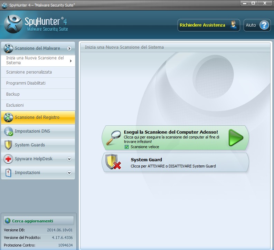
Task: Click System Guard activate/deactivate button
Action: [x=175, y=162]
